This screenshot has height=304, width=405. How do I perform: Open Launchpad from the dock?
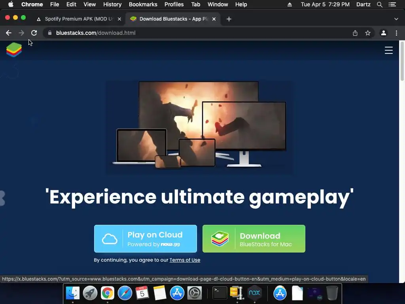pos(90,293)
